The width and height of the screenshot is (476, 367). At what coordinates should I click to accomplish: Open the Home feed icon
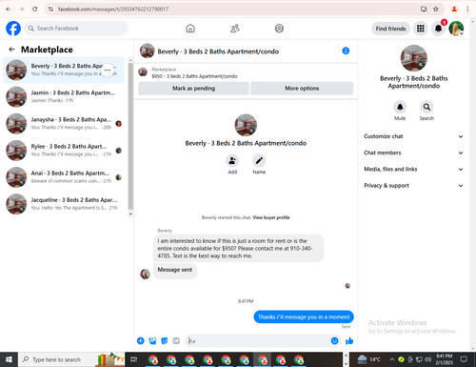pos(190,29)
